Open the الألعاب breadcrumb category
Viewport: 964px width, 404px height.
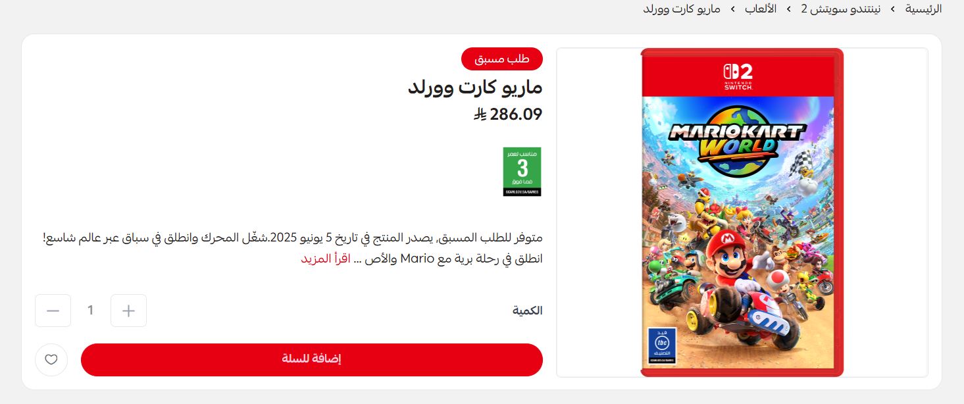(761, 9)
